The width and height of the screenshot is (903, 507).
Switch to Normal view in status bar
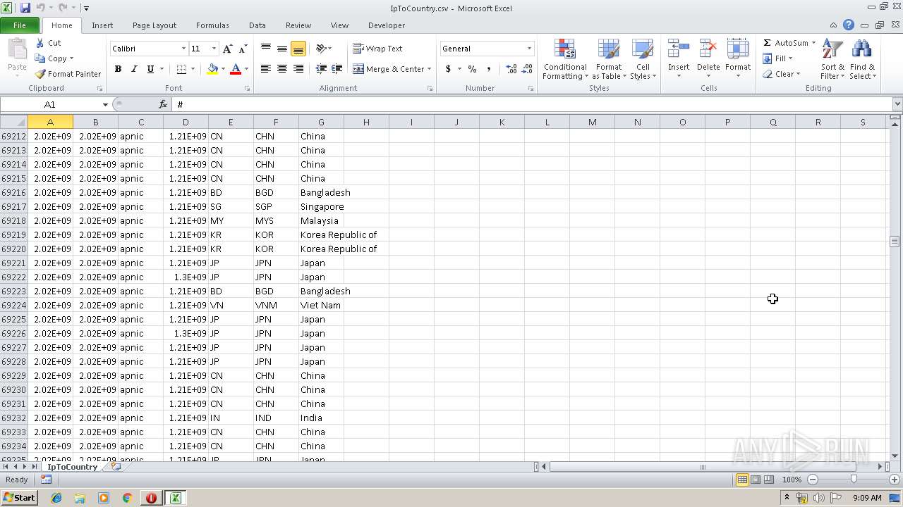(x=742, y=480)
